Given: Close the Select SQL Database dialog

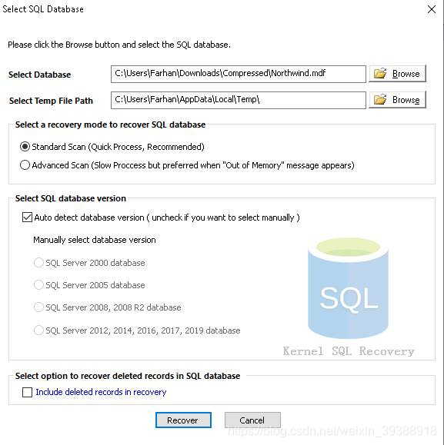Looking at the screenshot, I should click(432, 9).
